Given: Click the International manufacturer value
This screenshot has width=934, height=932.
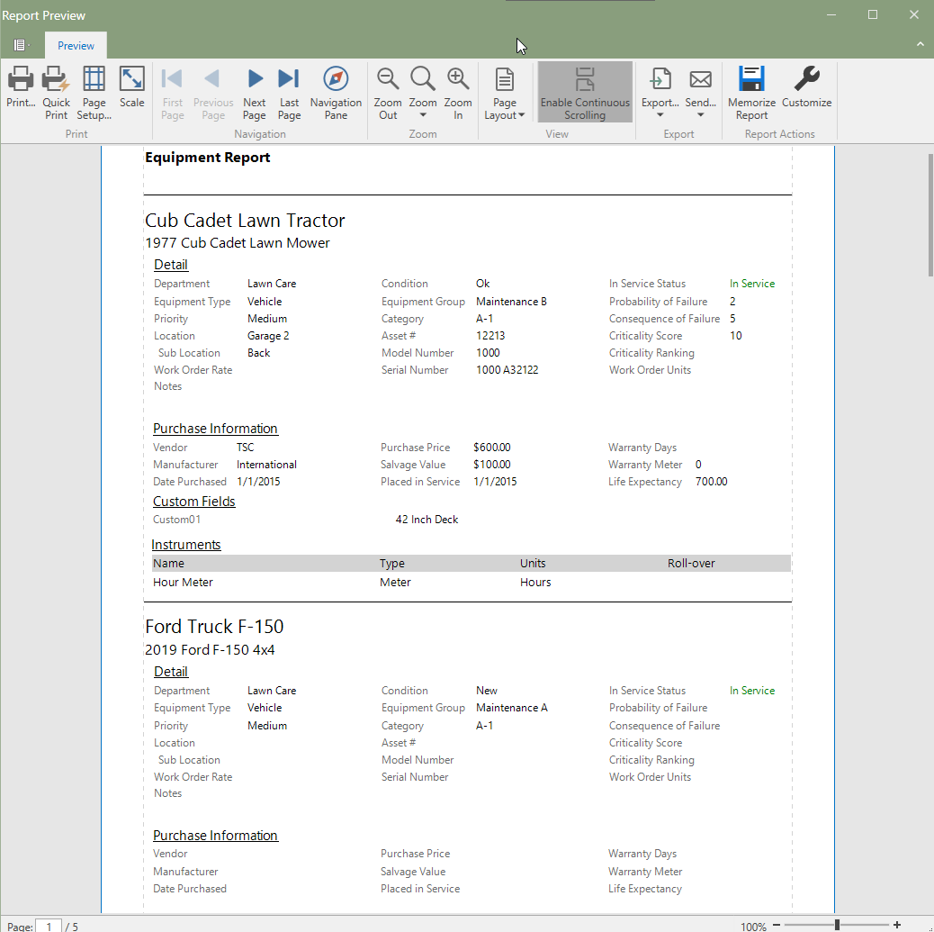Looking at the screenshot, I should pyautogui.click(x=266, y=465).
